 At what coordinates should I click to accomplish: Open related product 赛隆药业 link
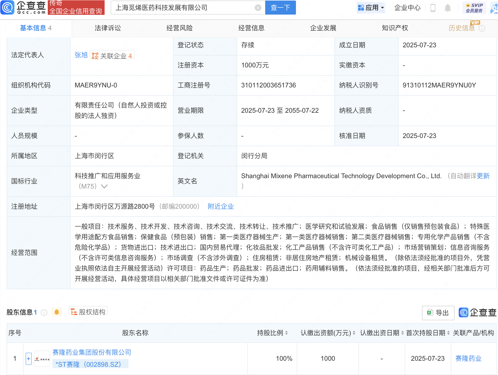point(468,359)
